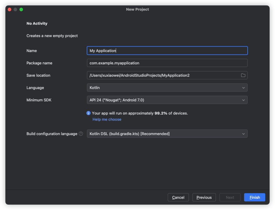275x210 pixels.
Task: Open the Help me choose link
Action: [x=107, y=120]
